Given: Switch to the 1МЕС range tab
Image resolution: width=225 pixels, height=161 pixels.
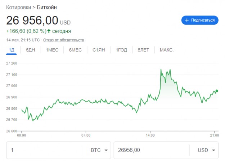Looking at the screenshot, I should (52, 50).
